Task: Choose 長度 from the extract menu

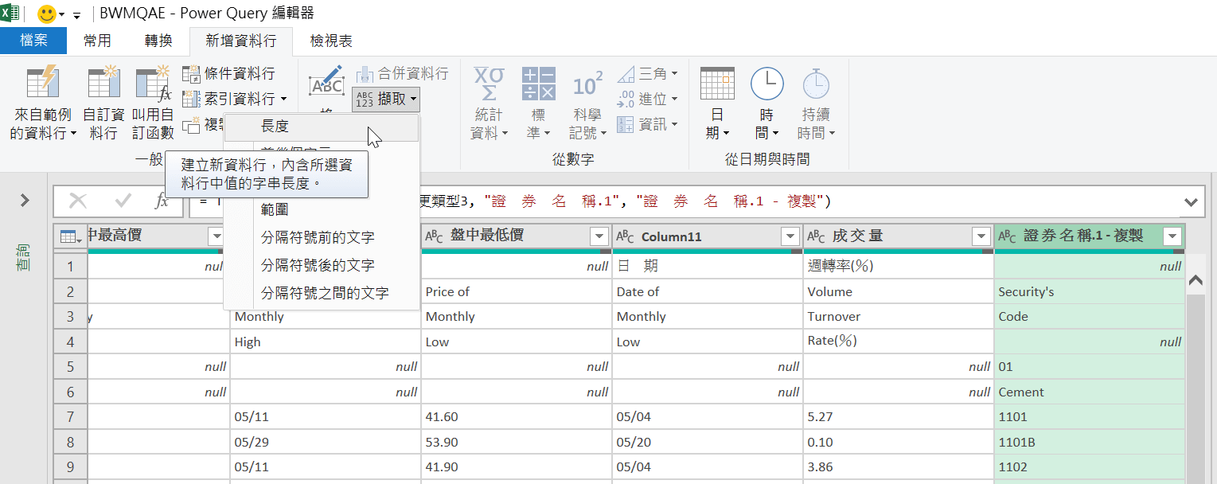Action: [321, 127]
